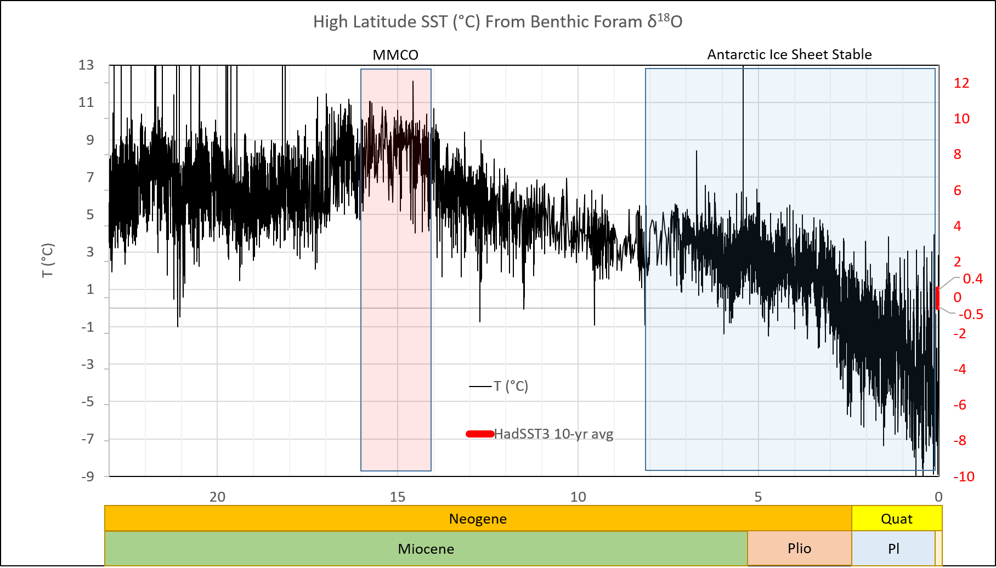996x568 pixels.
Task: Click the T (°C) vertical axis title
Action: [48, 260]
